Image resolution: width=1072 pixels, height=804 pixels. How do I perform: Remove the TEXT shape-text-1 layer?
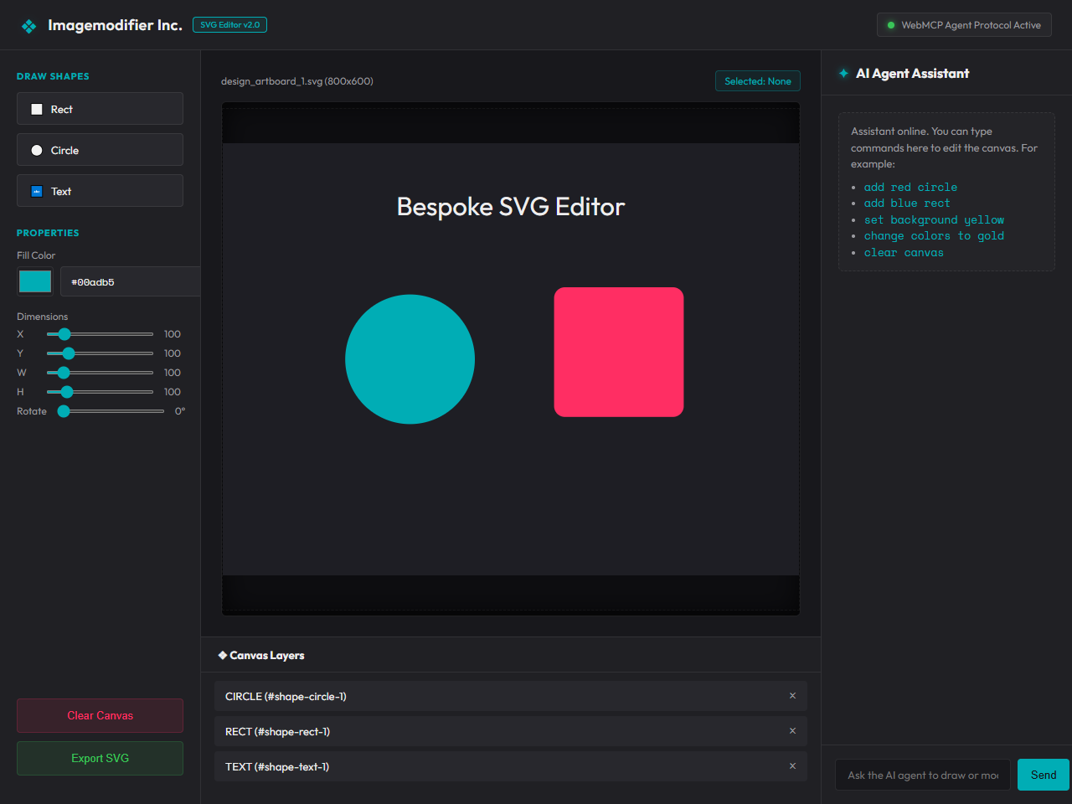click(x=792, y=766)
